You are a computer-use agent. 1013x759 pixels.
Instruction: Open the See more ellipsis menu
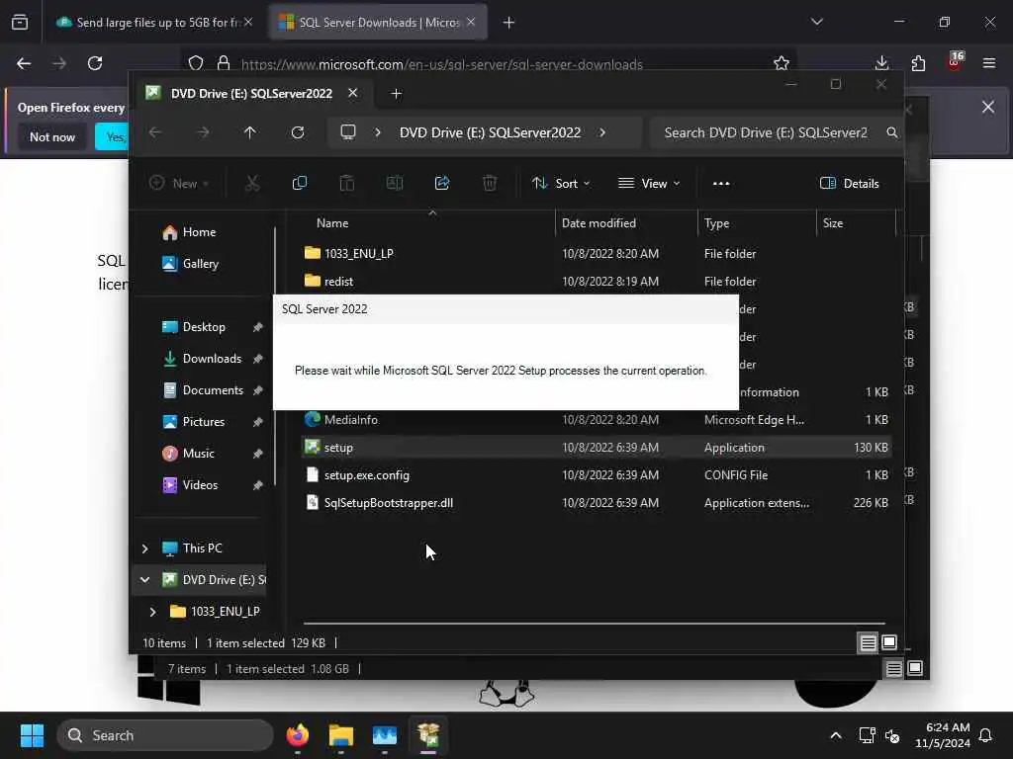point(721,183)
